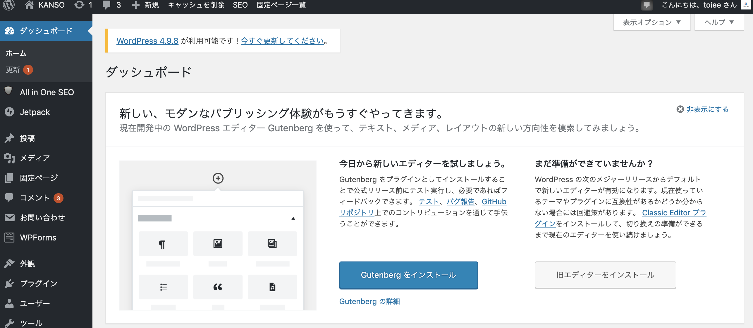Click the 今すぐ更新してください link
This screenshot has width=753, height=328.
pos(282,41)
